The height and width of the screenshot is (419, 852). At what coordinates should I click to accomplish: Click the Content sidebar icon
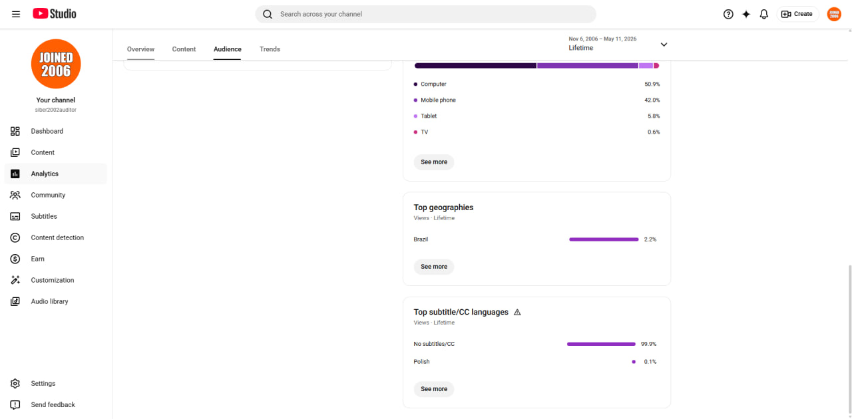[15, 152]
